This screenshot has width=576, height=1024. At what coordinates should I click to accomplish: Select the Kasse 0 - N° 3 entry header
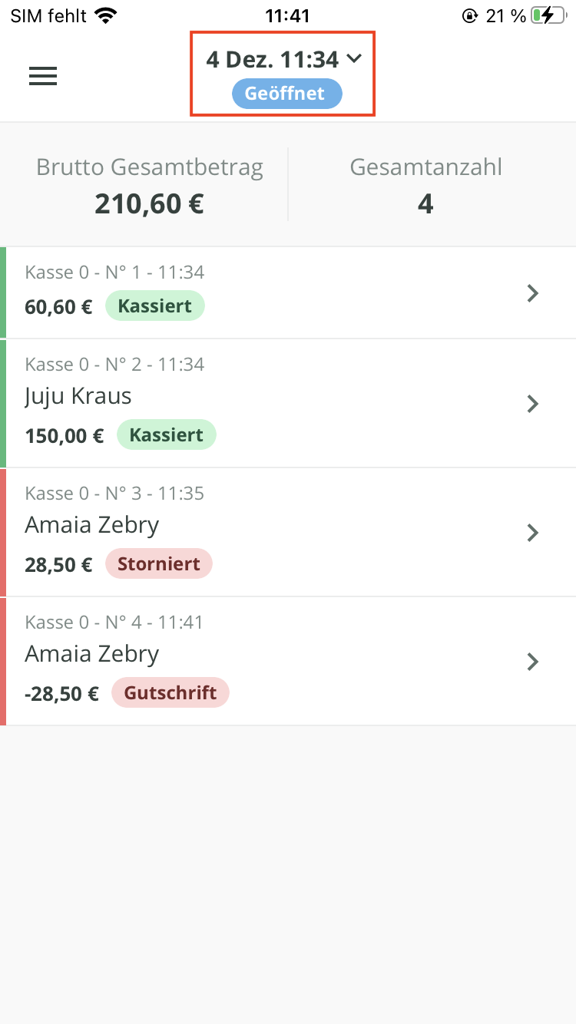[114, 494]
